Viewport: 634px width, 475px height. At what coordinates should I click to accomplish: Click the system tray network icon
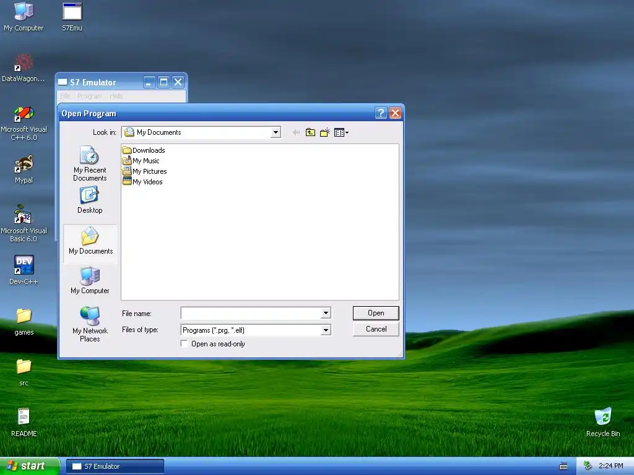point(588,466)
